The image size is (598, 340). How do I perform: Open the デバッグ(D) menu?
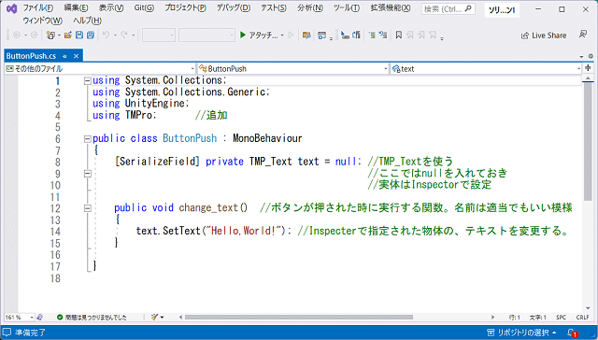coord(234,8)
